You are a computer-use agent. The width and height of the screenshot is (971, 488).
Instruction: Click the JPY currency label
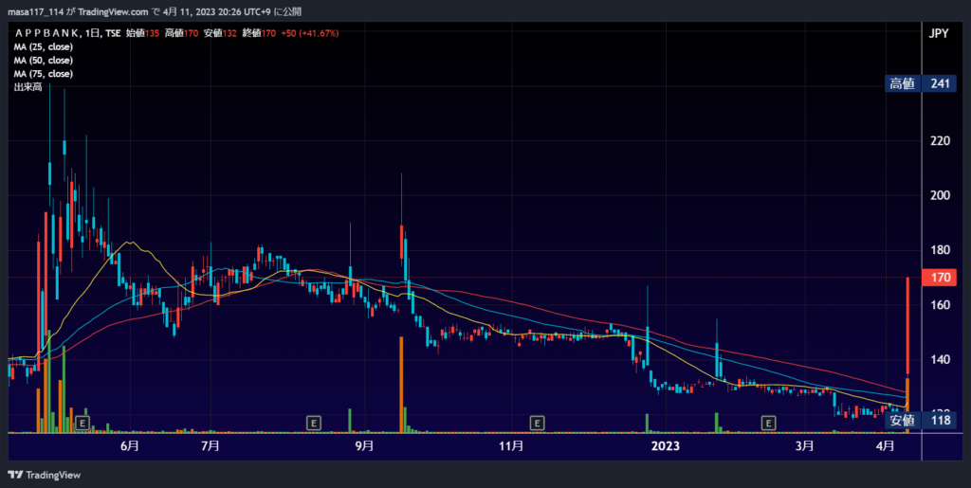939,35
